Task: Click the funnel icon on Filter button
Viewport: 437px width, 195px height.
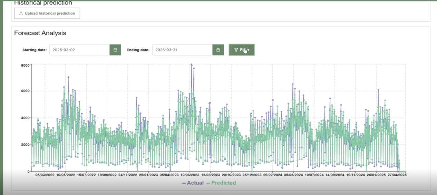Action: pyautogui.click(x=236, y=50)
